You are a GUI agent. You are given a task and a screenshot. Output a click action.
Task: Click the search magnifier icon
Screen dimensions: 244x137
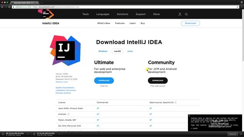tap(186, 14)
